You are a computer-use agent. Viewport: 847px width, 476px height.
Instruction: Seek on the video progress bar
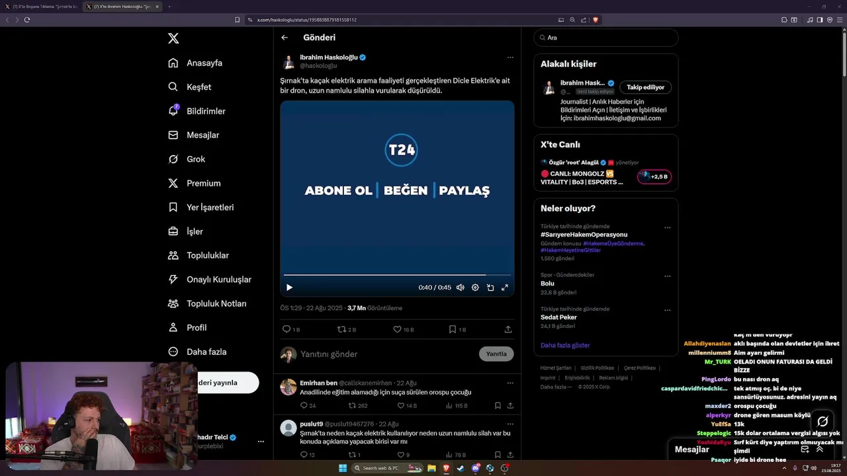pyautogui.click(x=397, y=274)
